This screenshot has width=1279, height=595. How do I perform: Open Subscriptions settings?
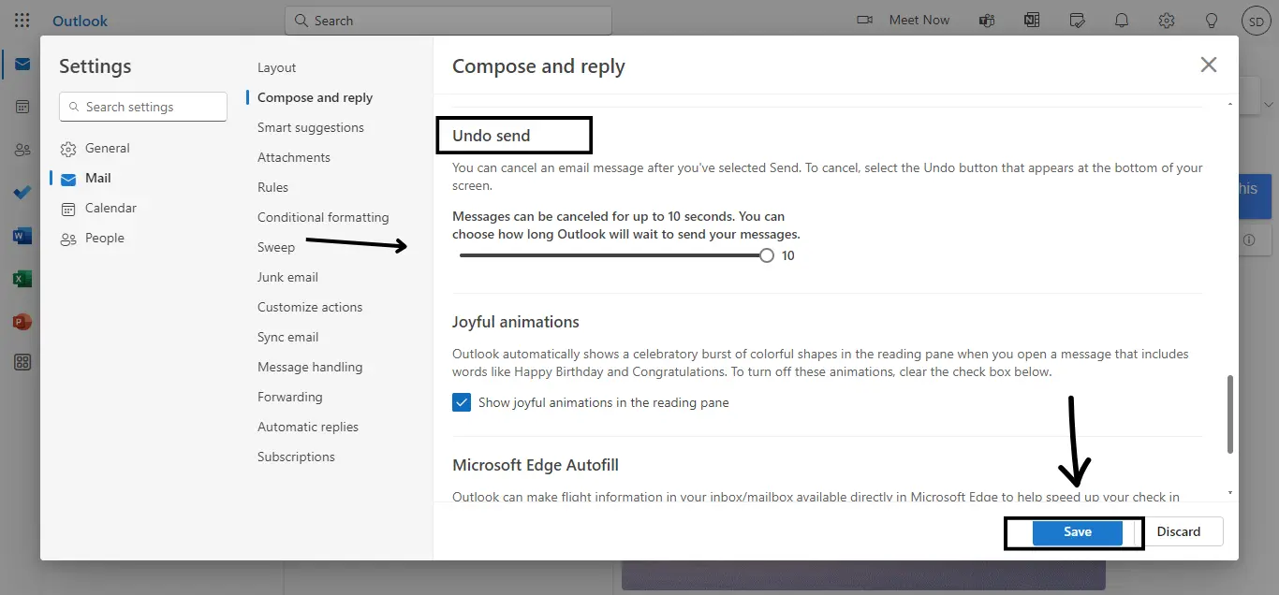(296, 457)
